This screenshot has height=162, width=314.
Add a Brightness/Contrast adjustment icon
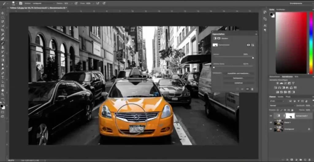pos(277,83)
